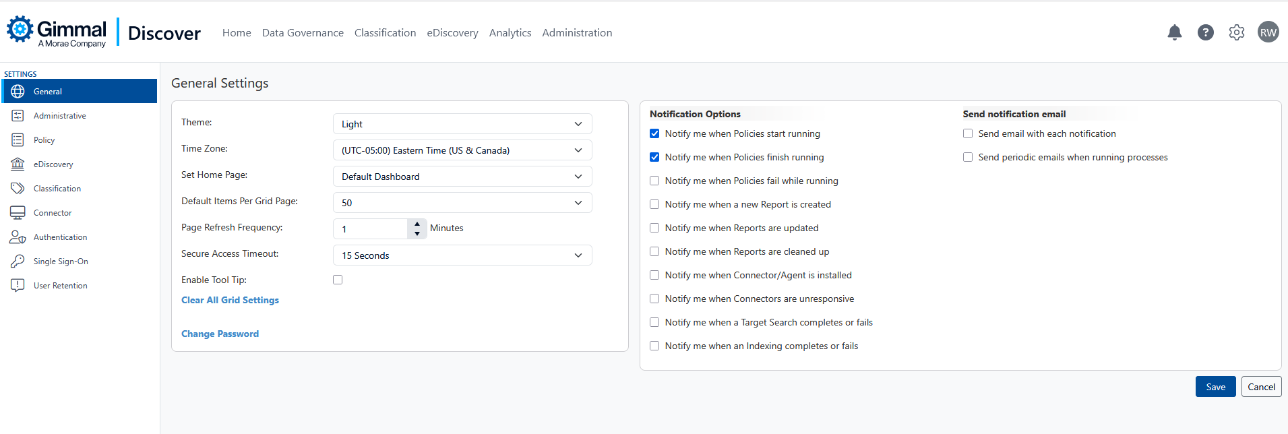Check Send email with each notification

pyautogui.click(x=968, y=133)
